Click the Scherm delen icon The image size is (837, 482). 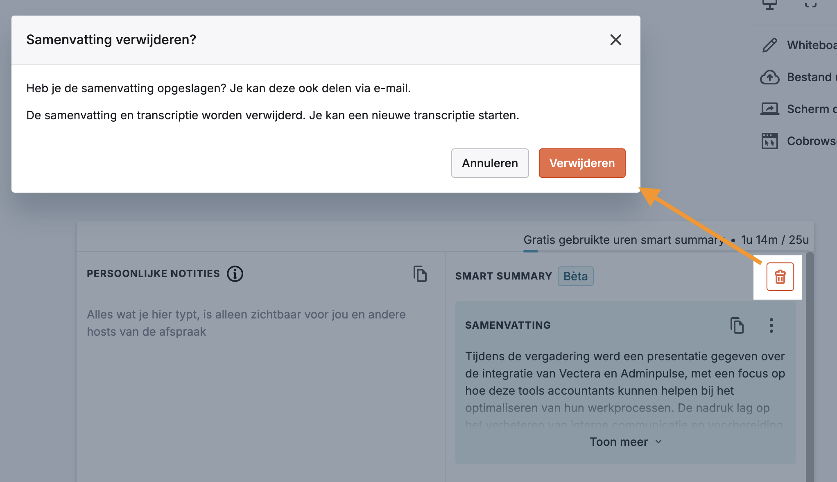coord(770,109)
